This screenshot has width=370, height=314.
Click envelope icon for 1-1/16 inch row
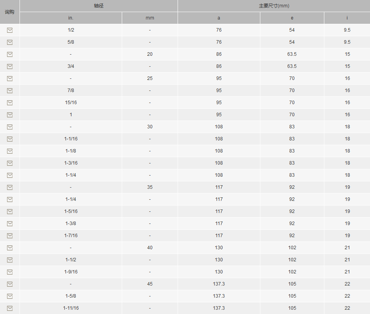[x=10, y=139]
